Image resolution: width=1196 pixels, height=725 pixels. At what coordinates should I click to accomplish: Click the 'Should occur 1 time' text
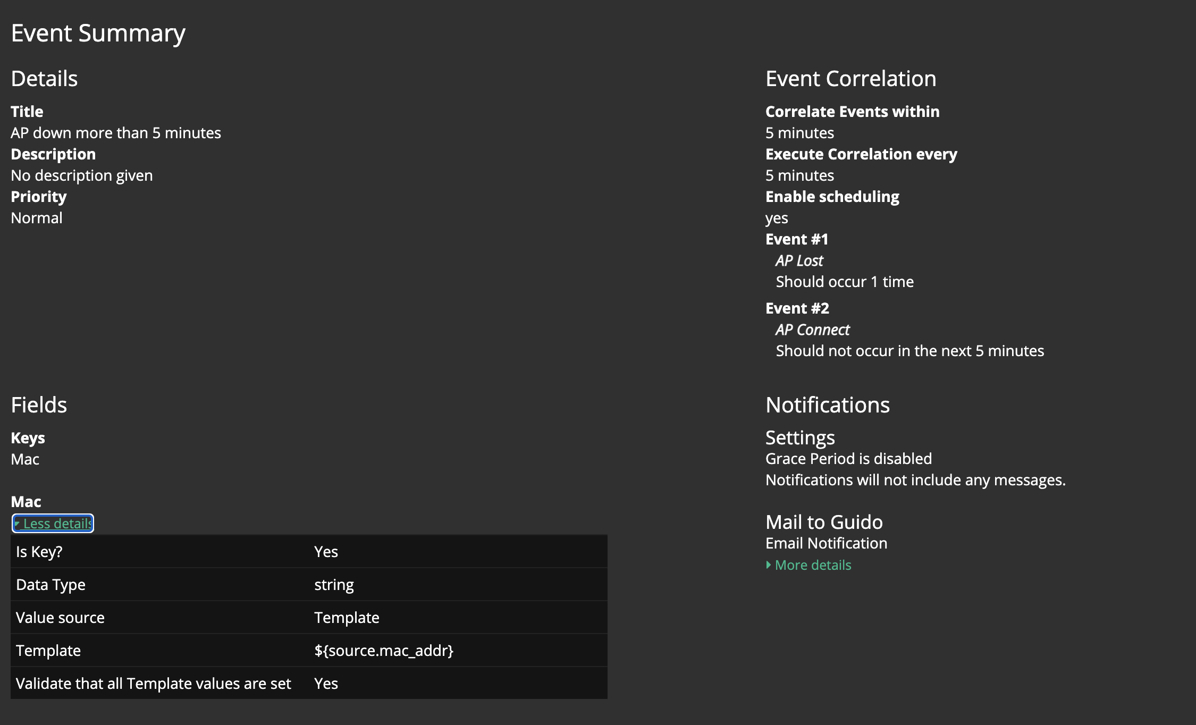[845, 282]
